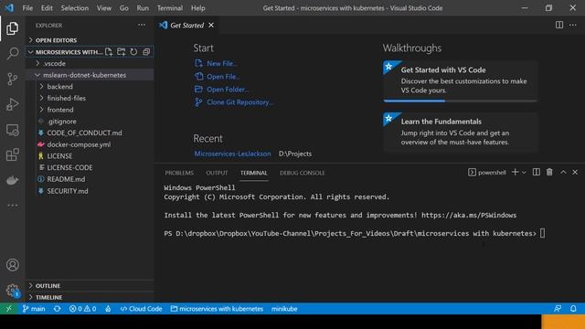The width and height of the screenshot is (585, 329).
Task: Open the Explorer view in activity bar
Action: 12,28
